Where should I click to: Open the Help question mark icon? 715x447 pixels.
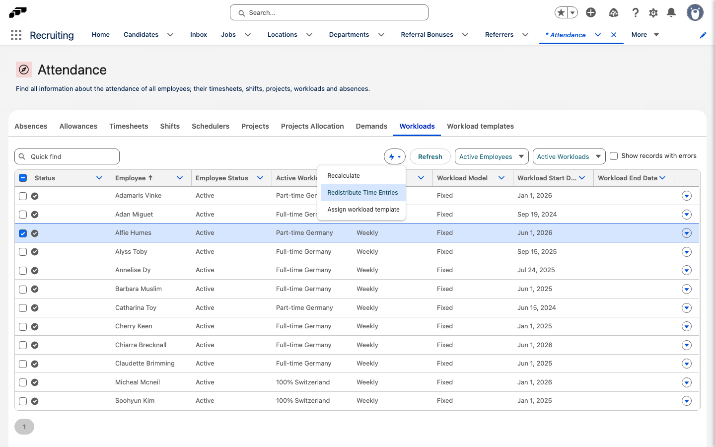pyautogui.click(x=636, y=13)
